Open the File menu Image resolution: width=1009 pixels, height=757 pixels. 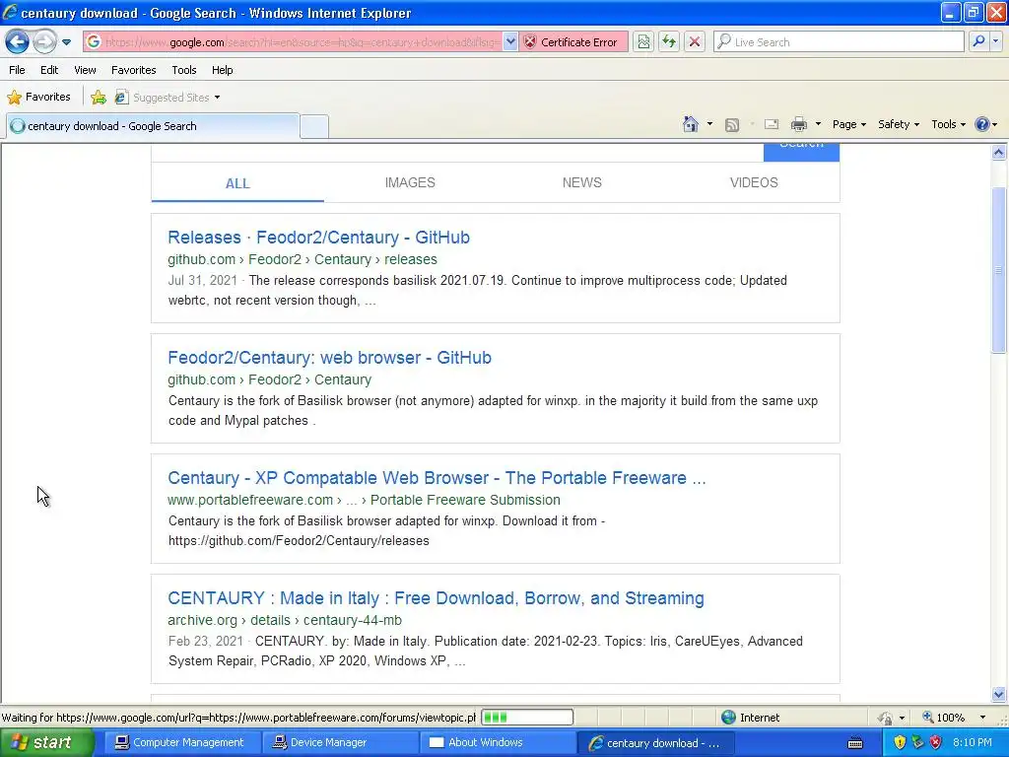(x=18, y=70)
